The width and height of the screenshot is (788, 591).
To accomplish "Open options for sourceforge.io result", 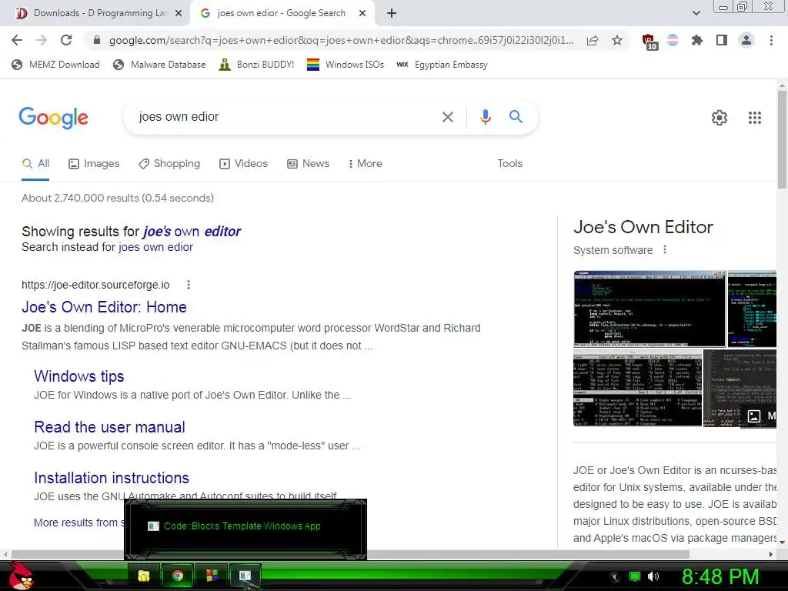I will (189, 285).
